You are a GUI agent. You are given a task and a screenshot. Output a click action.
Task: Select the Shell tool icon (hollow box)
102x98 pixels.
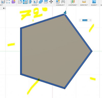point(35,2)
